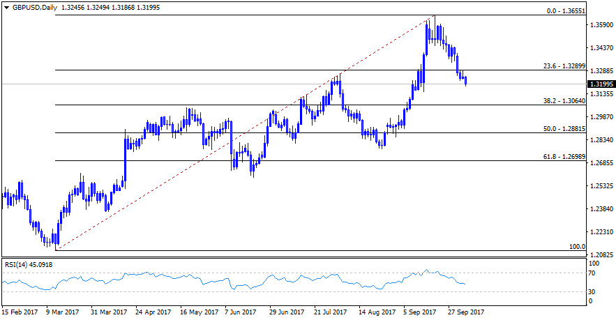616x320 pixels.
Task: Select the 1.22310 price scale value
Action: coord(601,231)
